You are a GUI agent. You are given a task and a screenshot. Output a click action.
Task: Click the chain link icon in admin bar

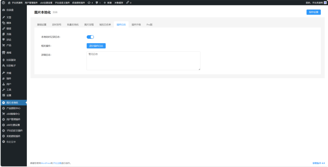point(128,3)
